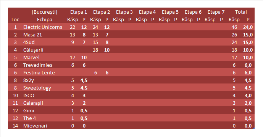The height and width of the screenshot is (137, 263).
Task: Select the Sweetology team cell
Action: 37,88
